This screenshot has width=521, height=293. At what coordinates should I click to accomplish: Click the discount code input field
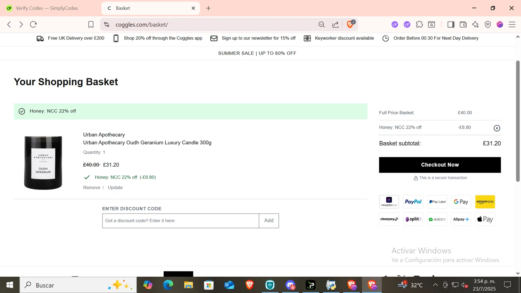point(181,221)
